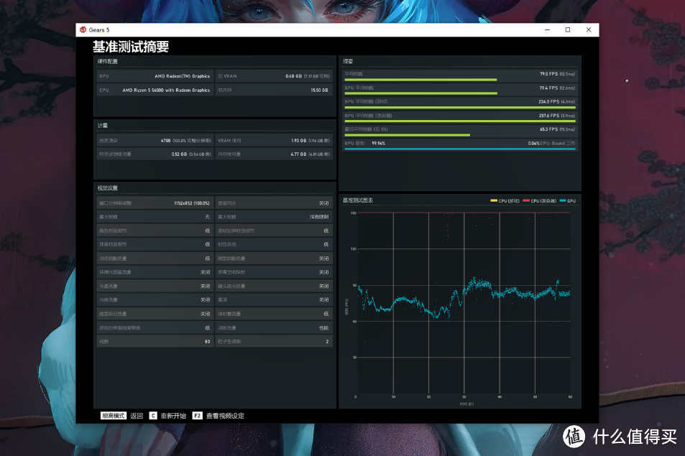The image size is (685, 456).
Task: Click the 屏幕空间反射 关闭 row
Action: click(x=274, y=272)
